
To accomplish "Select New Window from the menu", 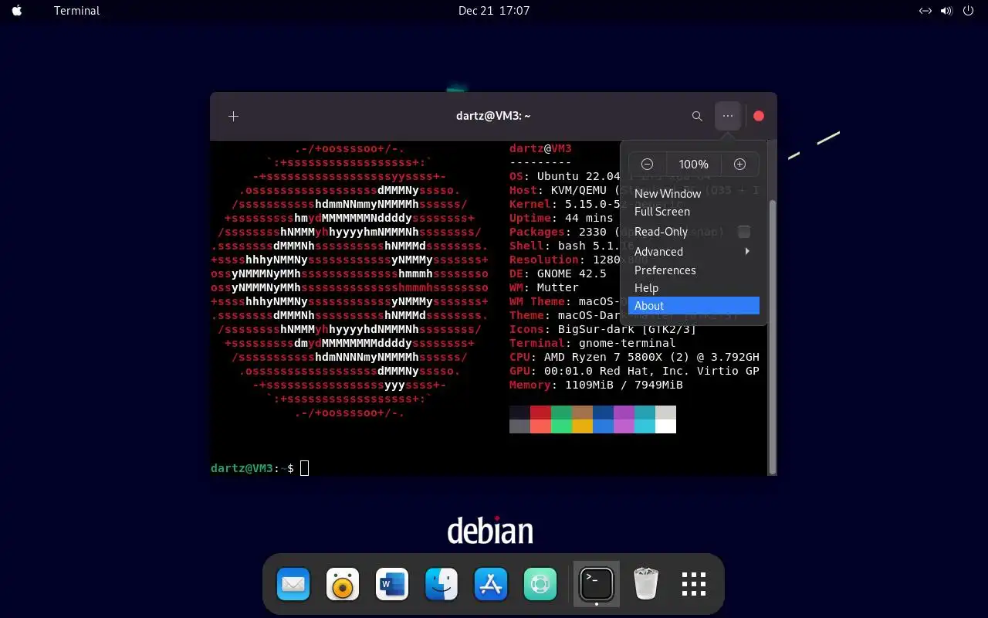I will click(693, 193).
